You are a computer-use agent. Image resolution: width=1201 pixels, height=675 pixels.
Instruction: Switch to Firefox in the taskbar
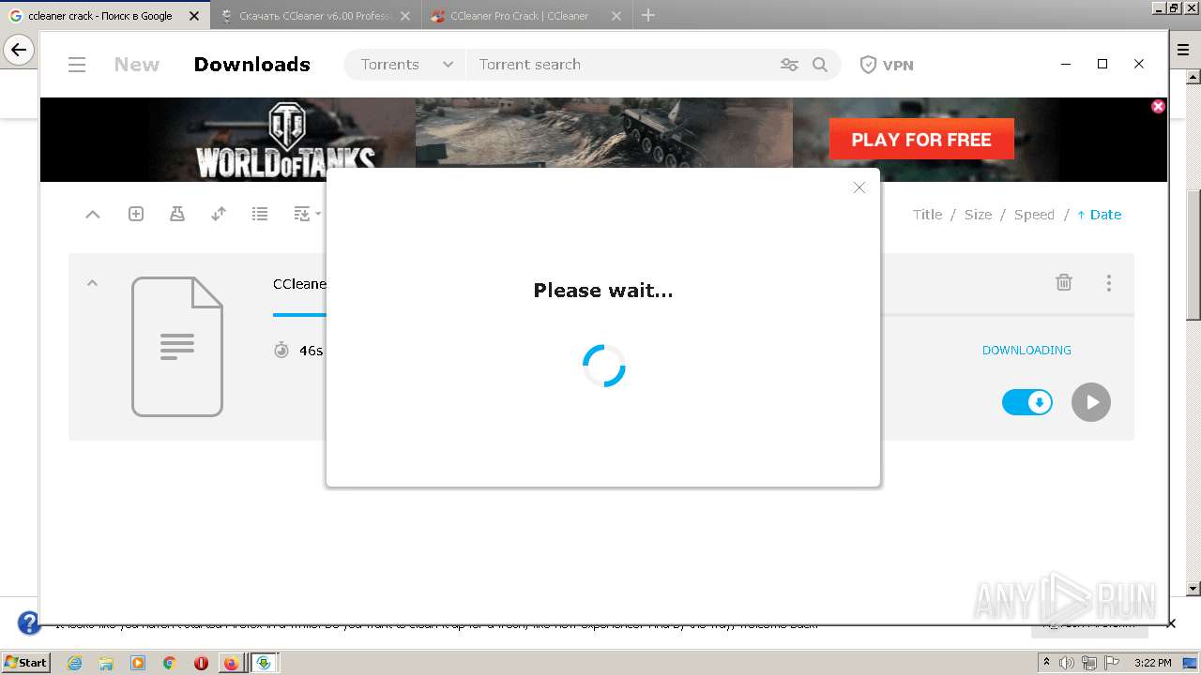point(231,663)
